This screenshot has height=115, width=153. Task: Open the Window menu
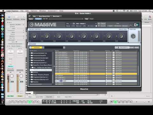pos(43,11)
